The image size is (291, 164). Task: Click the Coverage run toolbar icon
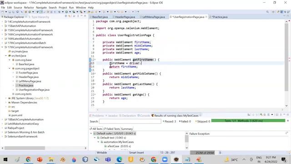pyautogui.click(x=74, y=12)
